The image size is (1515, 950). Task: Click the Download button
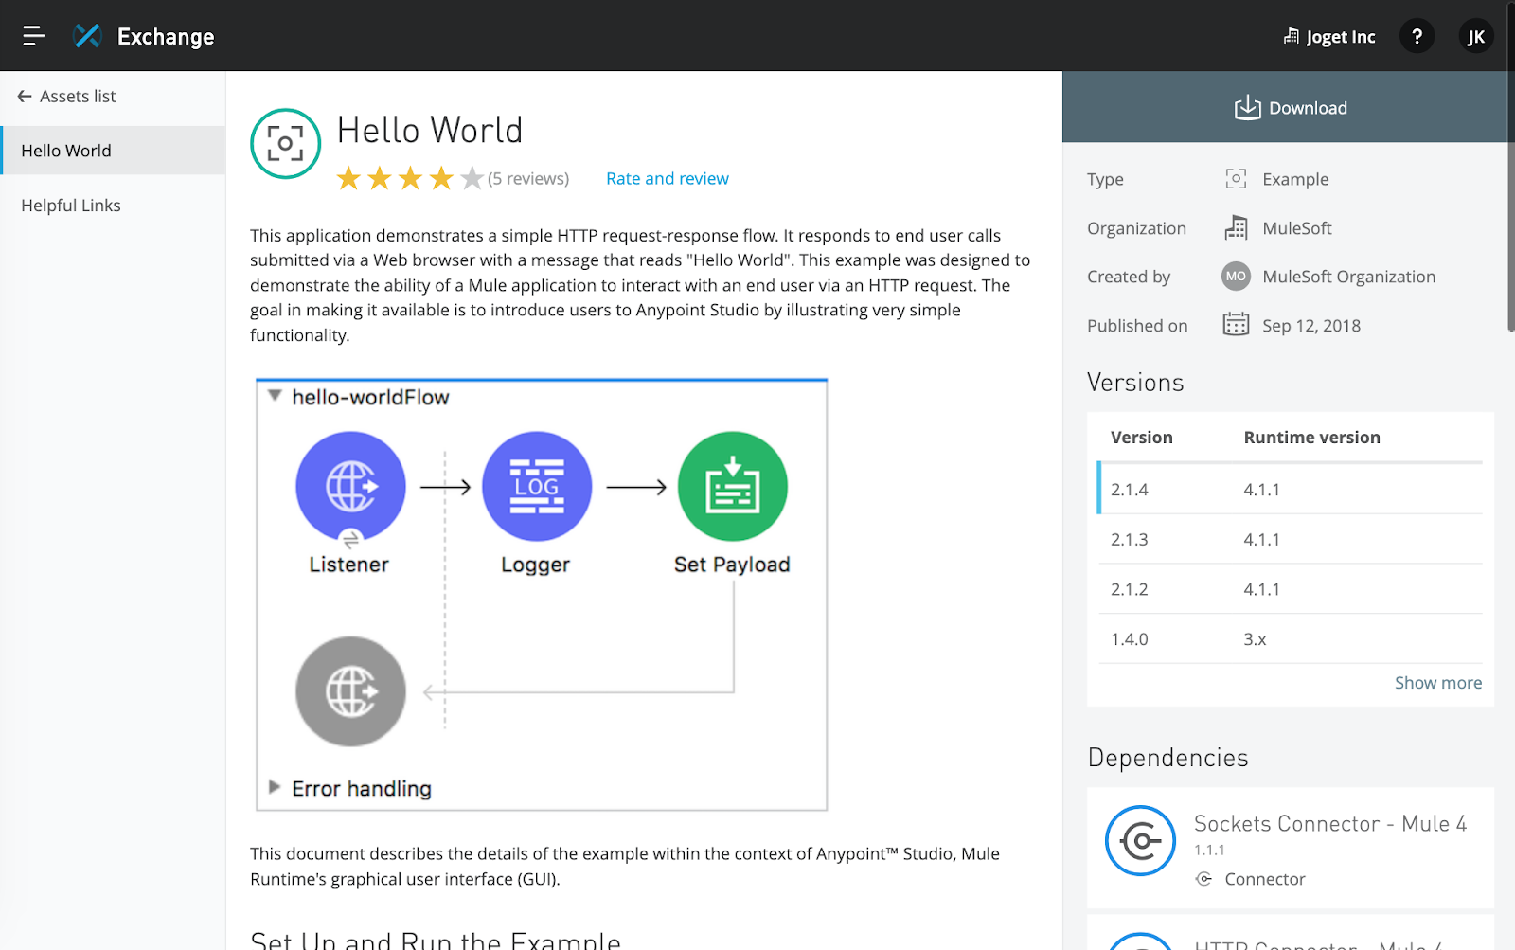tap(1289, 107)
